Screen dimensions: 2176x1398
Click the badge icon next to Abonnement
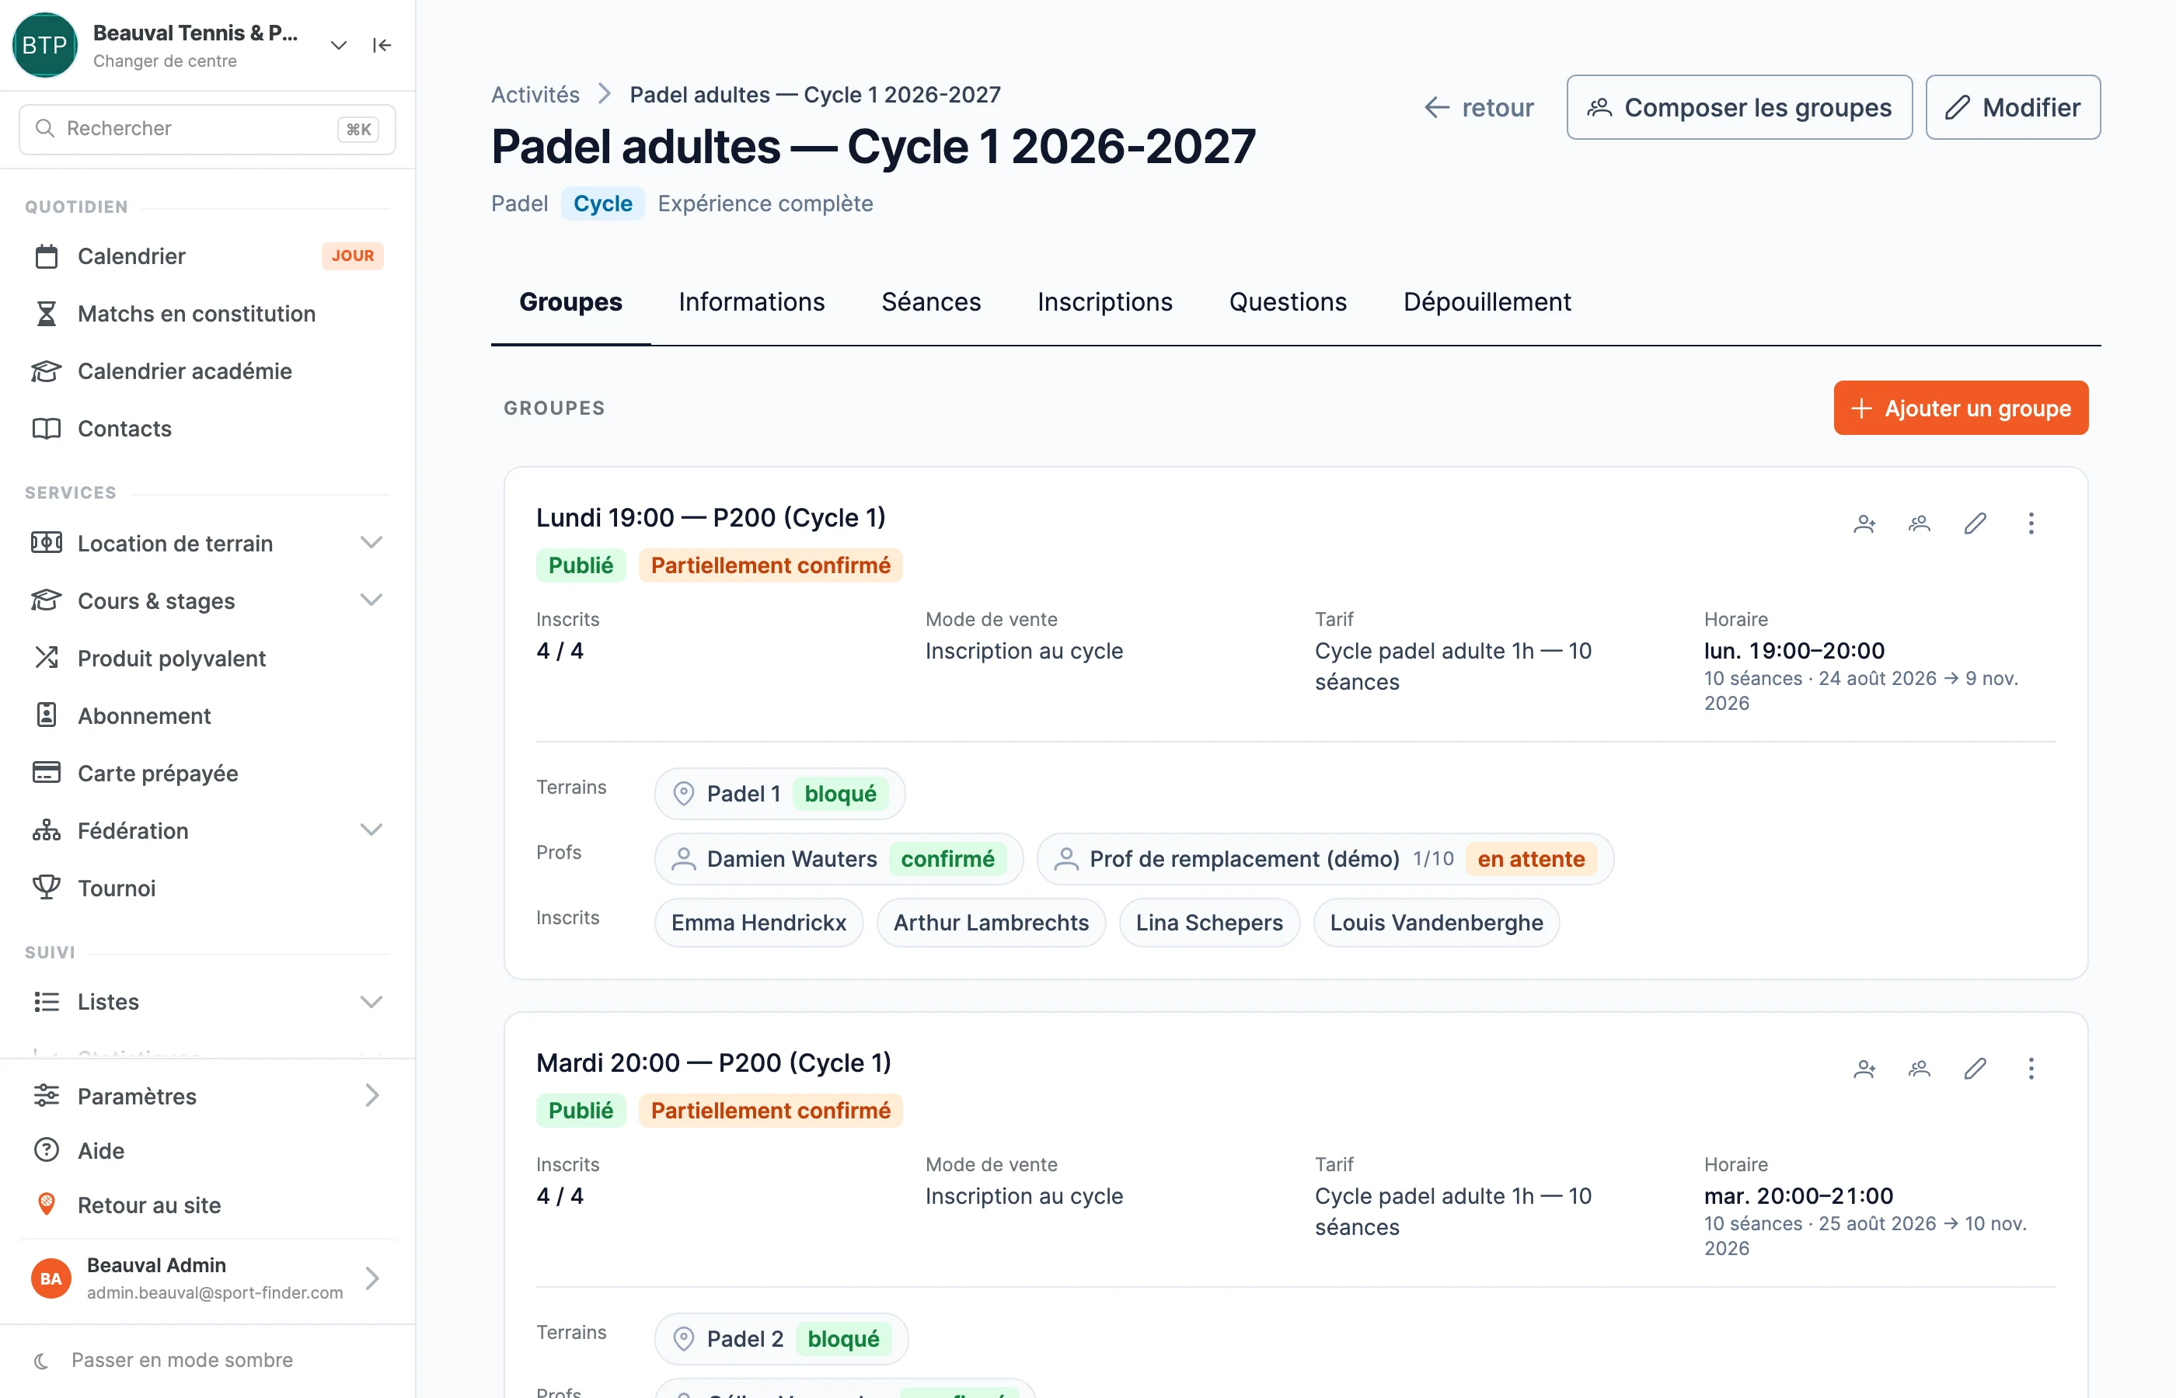tap(47, 715)
